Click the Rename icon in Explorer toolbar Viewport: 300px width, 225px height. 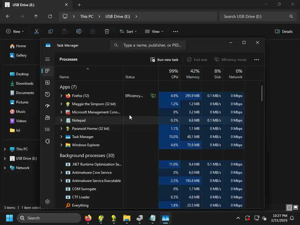tap(79, 31)
